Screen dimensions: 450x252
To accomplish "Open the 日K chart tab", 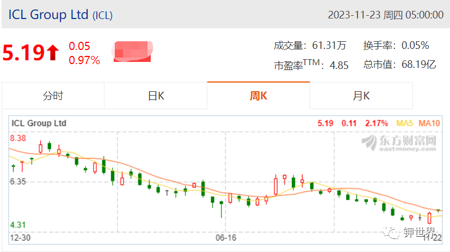I will 156,96.
